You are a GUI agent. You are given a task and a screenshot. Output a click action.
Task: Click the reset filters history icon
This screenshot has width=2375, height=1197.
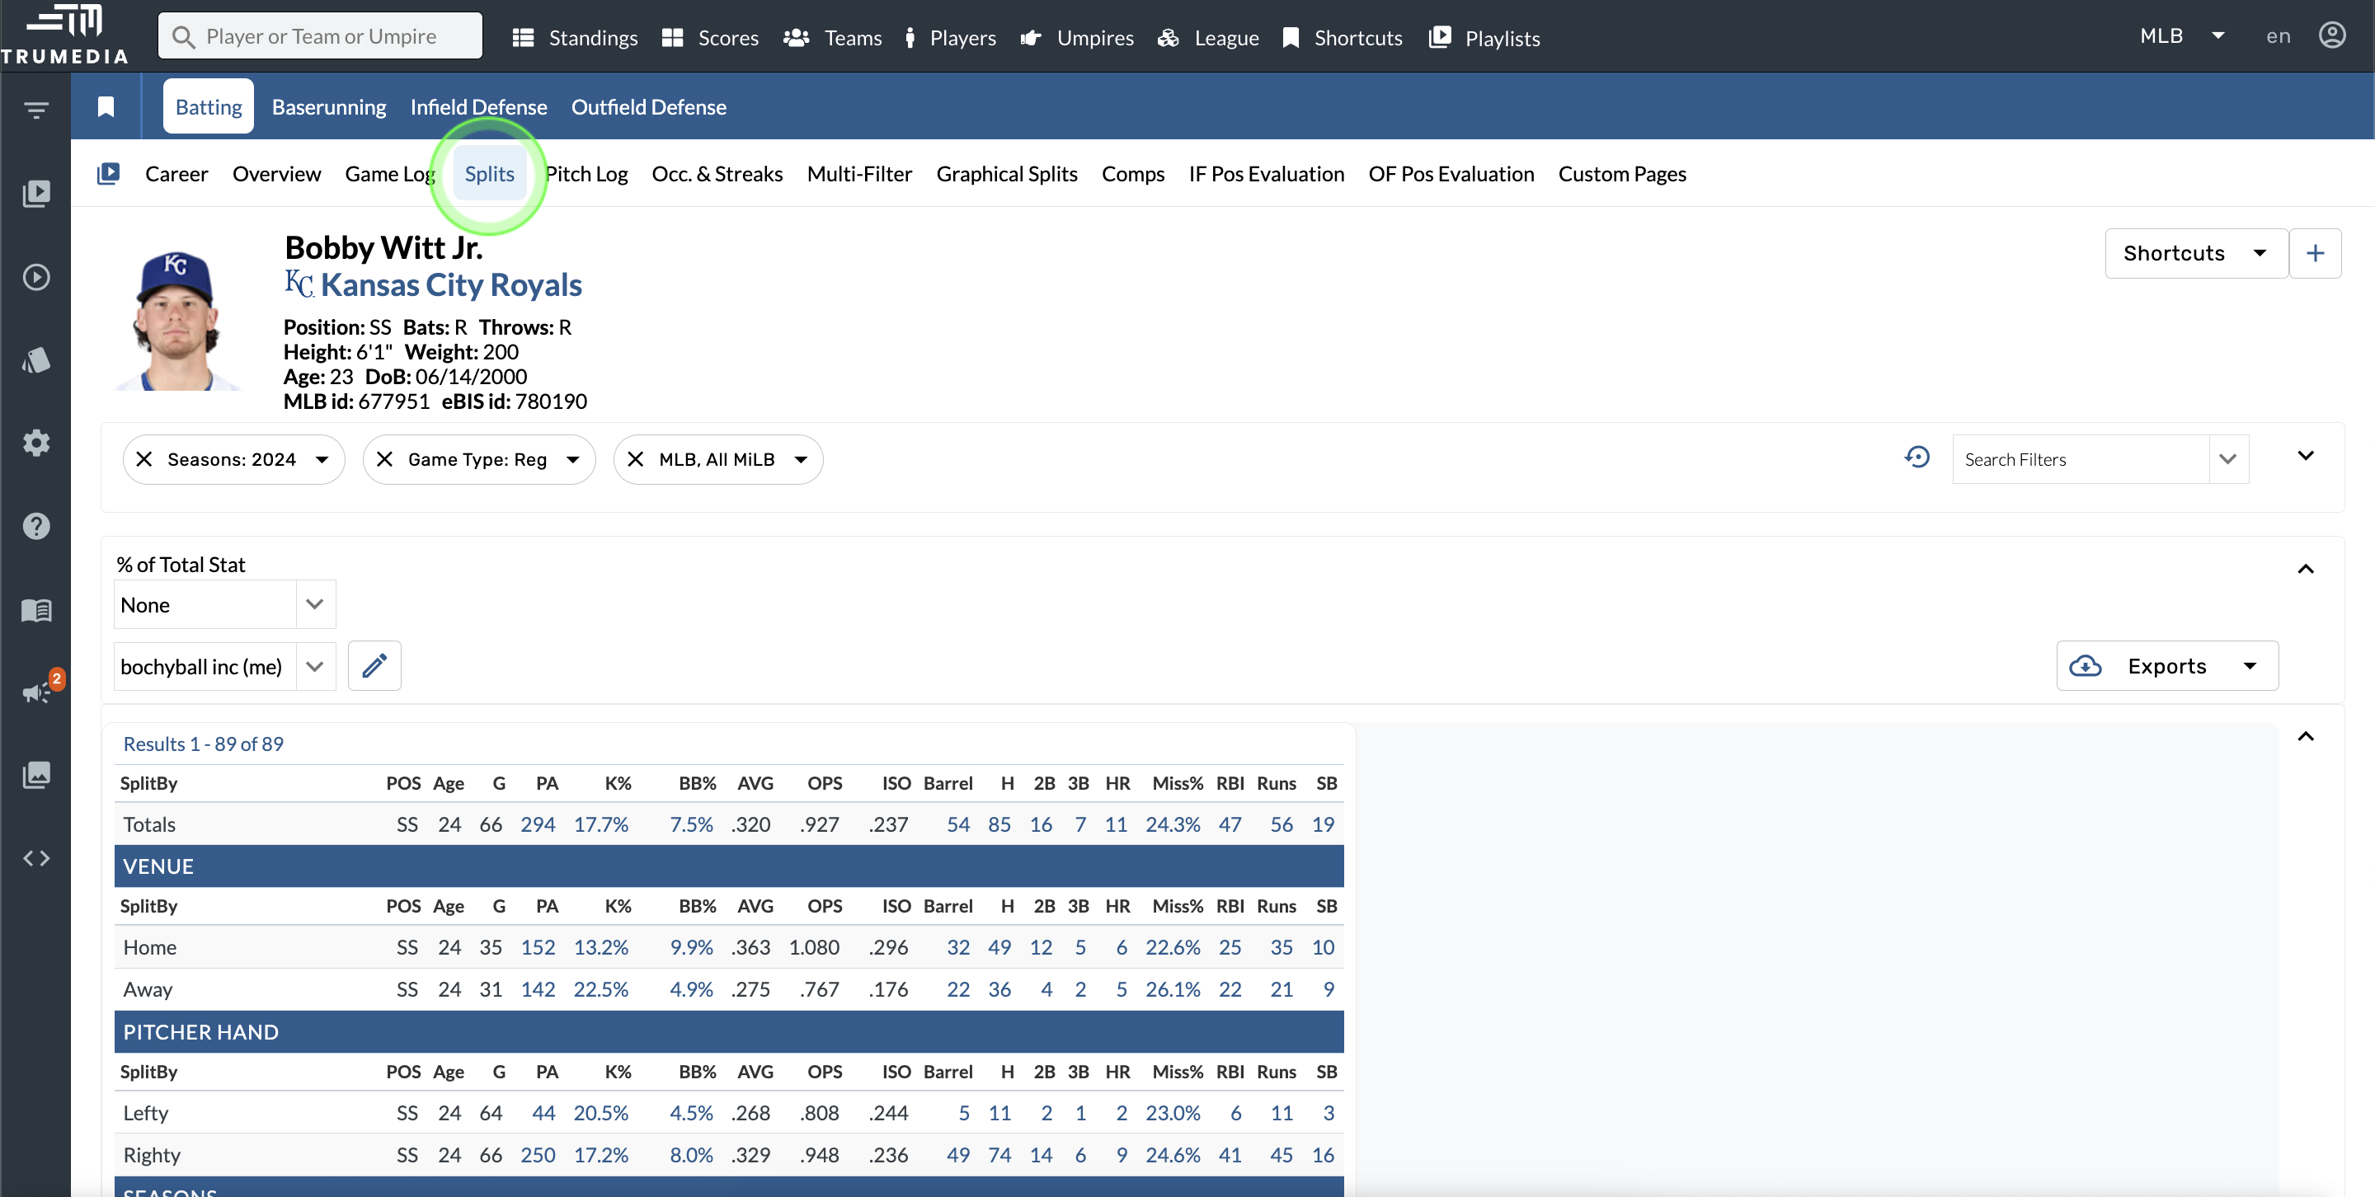(x=1916, y=458)
